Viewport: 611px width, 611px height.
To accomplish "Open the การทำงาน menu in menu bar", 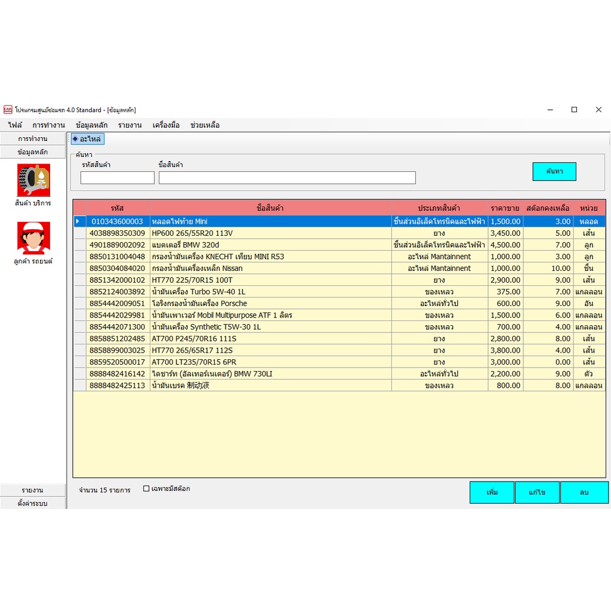I will 49,125.
